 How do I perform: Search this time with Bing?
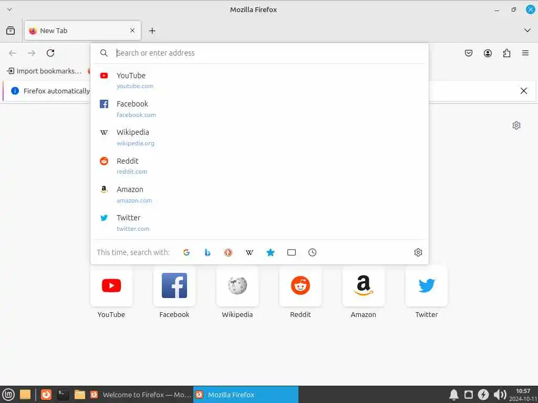[x=207, y=252]
